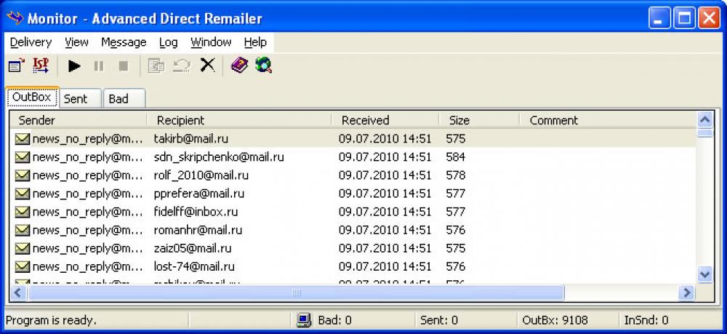Click the ISP settings toolbar icon

click(x=40, y=65)
